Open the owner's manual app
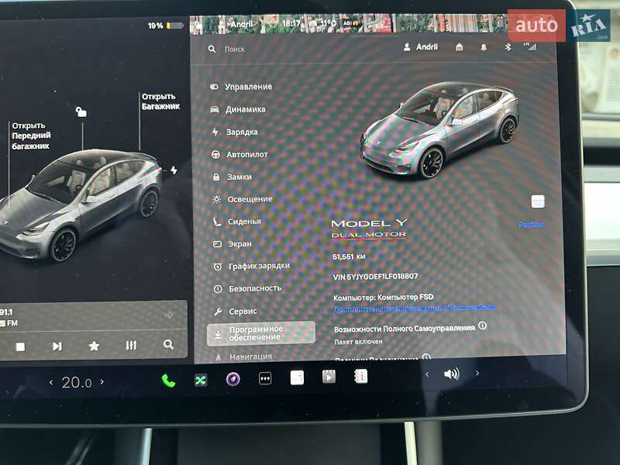Image resolution: width=620 pixels, height=465 pixels. point(360,376)
